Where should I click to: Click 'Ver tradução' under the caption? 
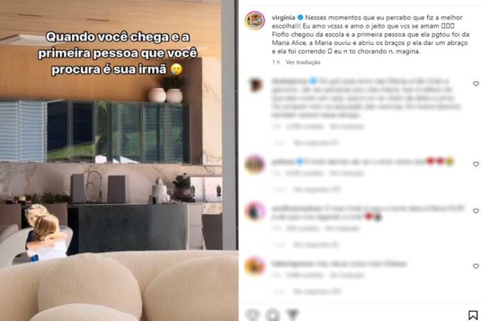tap(303, 62)
